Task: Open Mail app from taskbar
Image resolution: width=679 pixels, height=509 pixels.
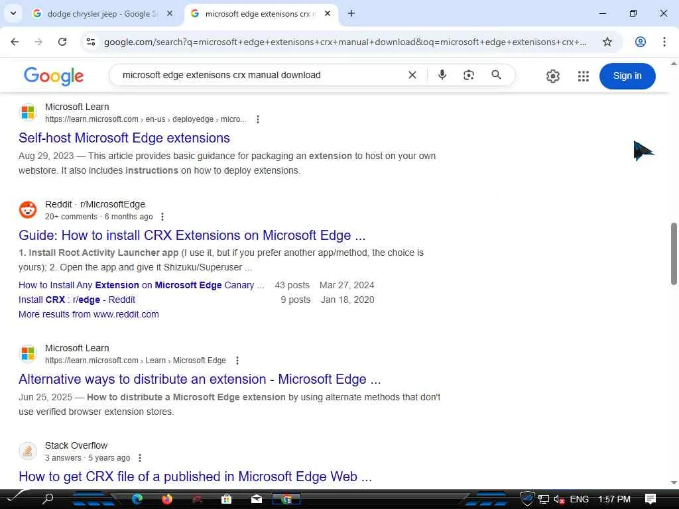Action: pos(257,499)
